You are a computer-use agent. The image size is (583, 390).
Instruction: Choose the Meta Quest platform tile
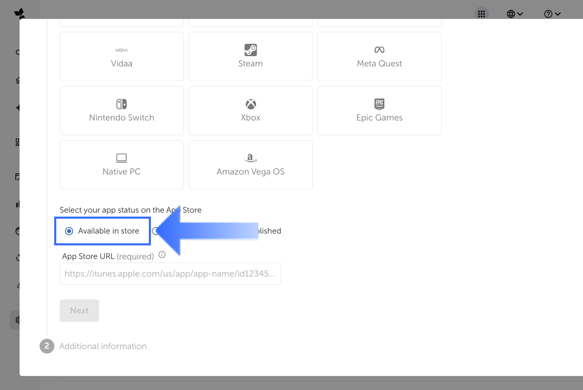coord(379,57)
